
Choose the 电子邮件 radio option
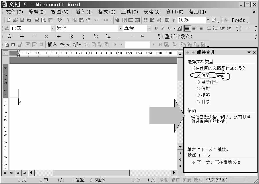click(198, 82)
